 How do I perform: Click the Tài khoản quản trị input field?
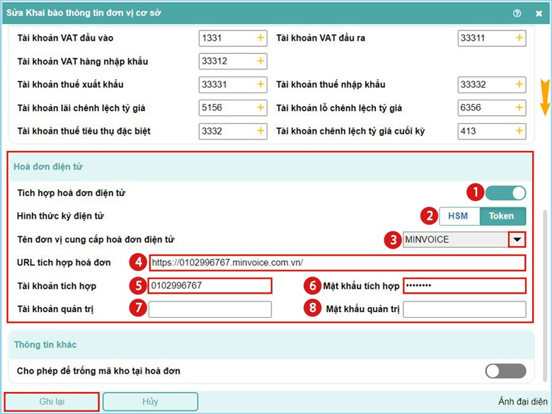pos(210,309)
